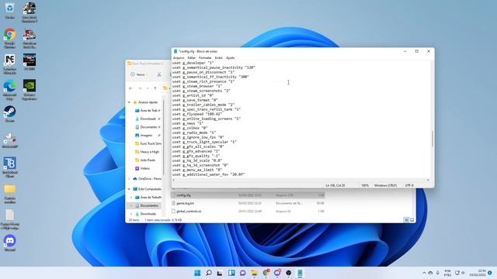Click the g_trailer_cables_mode "2" line
Viewport: 497px width, 279px height.
pos(203,105)
